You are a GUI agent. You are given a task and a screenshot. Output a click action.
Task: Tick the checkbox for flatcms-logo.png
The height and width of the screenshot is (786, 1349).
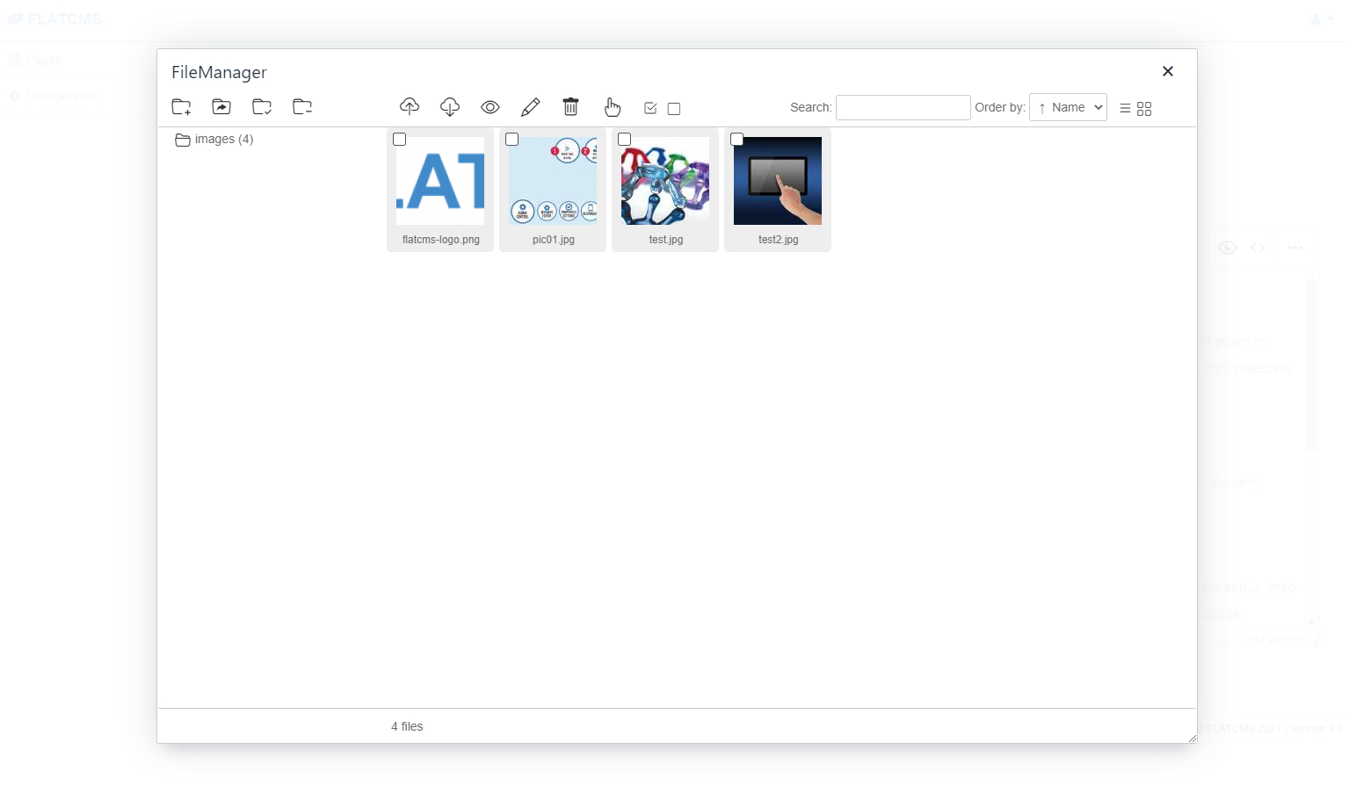pos(400,140)
